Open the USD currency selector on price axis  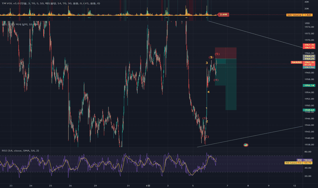coord(307,23)
